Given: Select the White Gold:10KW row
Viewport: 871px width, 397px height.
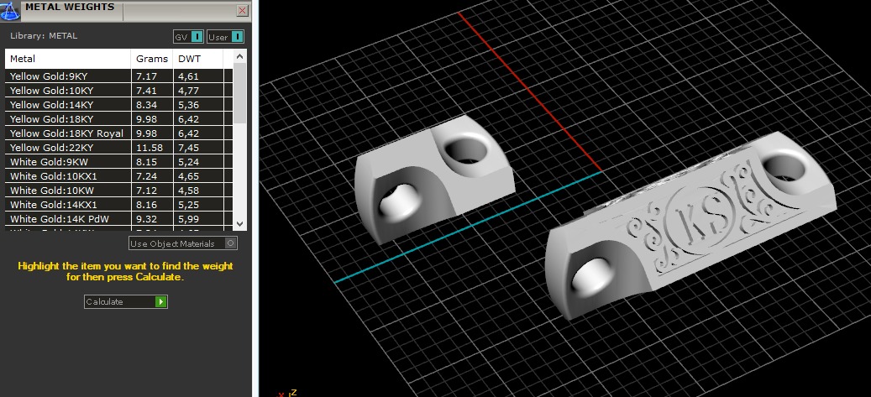Looking at the screenshot, I should pos(119,191).
